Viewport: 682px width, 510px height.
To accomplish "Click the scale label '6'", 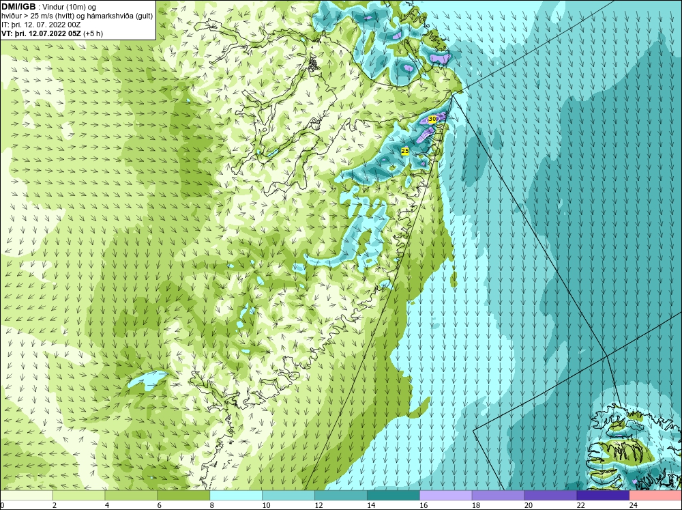I will click(159, 505).
